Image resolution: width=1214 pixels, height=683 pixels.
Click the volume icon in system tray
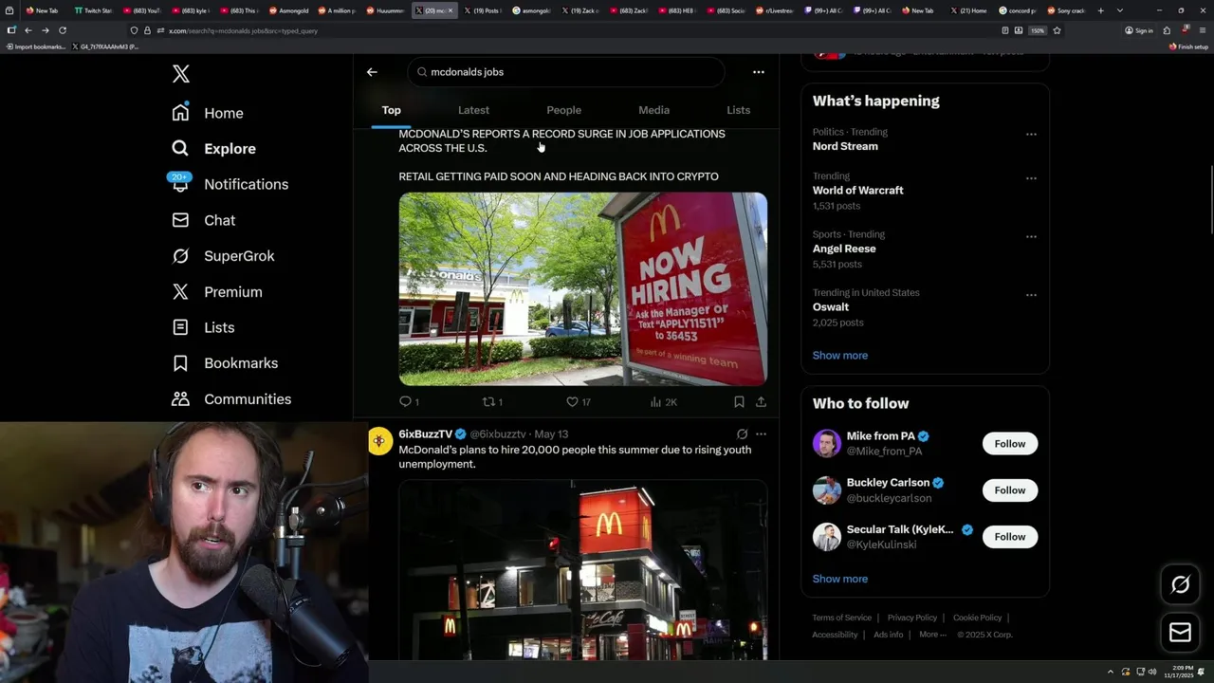1152,672
